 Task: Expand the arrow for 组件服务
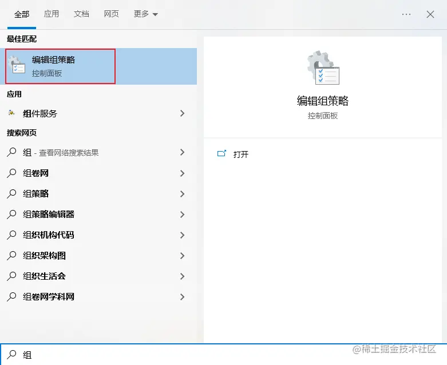click(182, 113)
